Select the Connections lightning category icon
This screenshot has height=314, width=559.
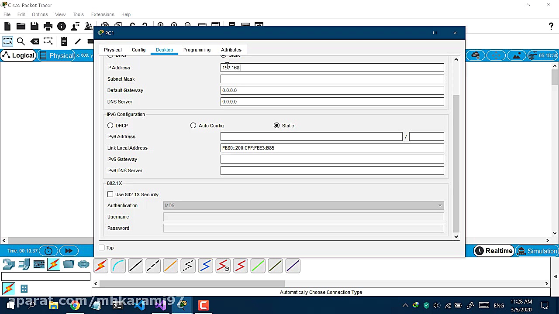pyautogui.click(x=54, y=264)
